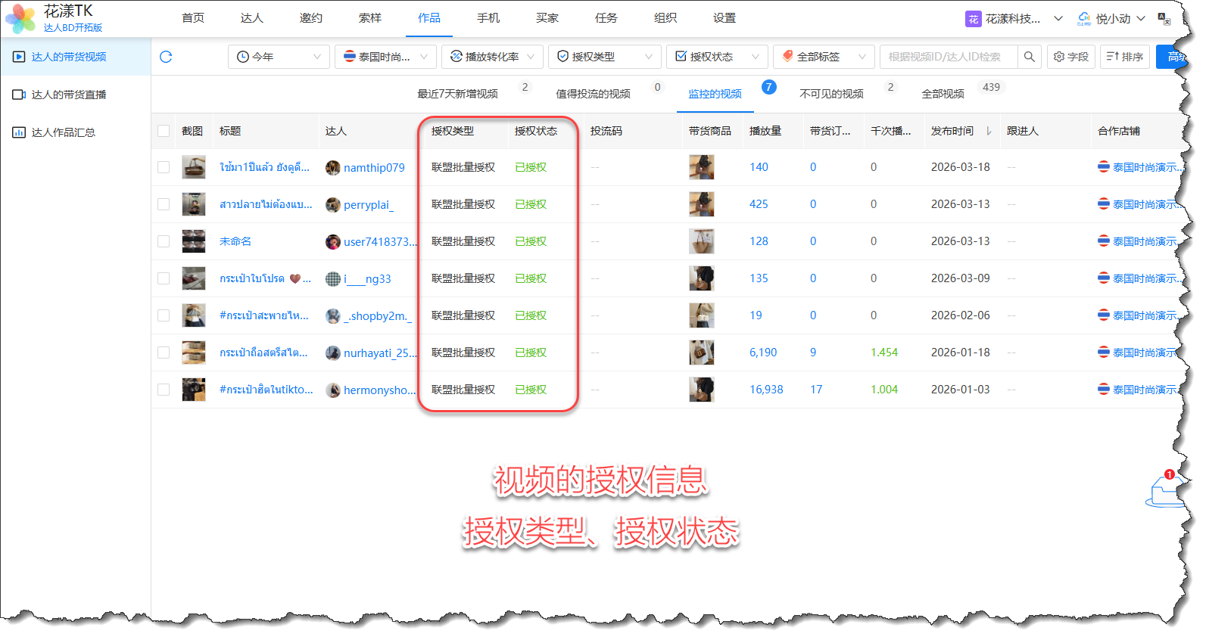Image resolution: width=1209 pixels, height=643 pixels.
Task: Switch to the 达人 top menu
Action: pos(251,18)
